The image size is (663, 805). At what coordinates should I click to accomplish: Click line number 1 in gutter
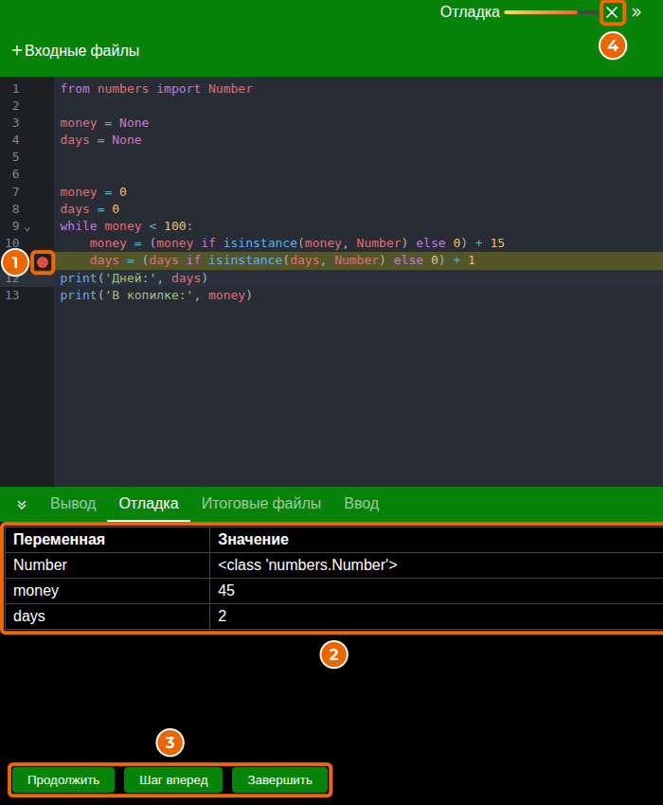16,89
